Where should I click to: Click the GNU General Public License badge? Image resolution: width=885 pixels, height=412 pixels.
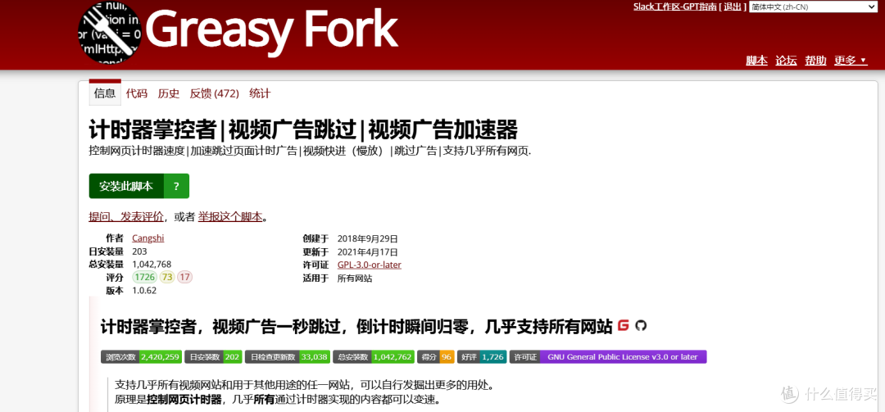click(608, 356)
